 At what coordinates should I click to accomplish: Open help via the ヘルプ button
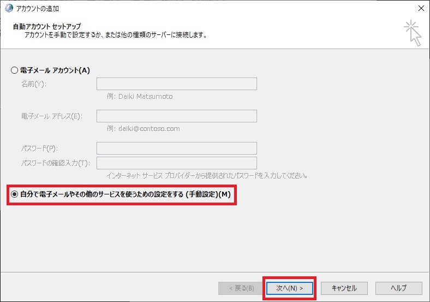pyautogui.click(x=399, y=288)
